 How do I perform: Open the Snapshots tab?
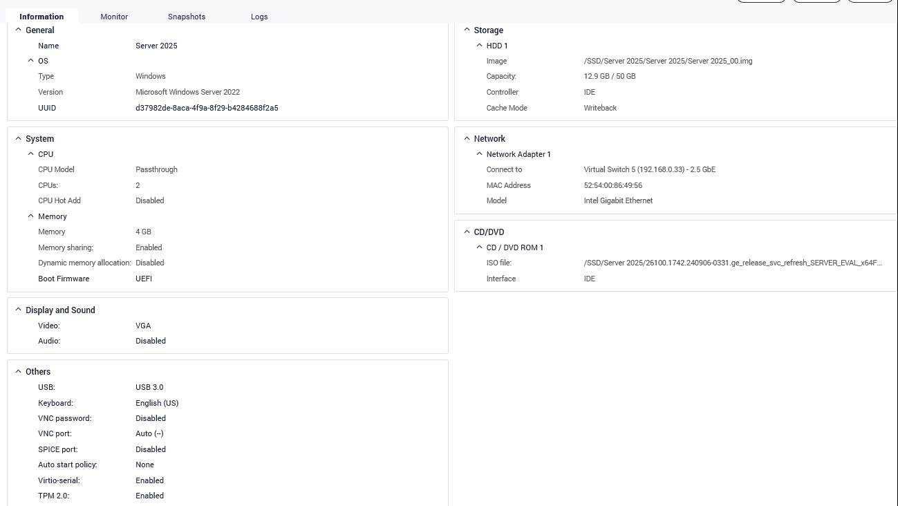coord(187,17)
